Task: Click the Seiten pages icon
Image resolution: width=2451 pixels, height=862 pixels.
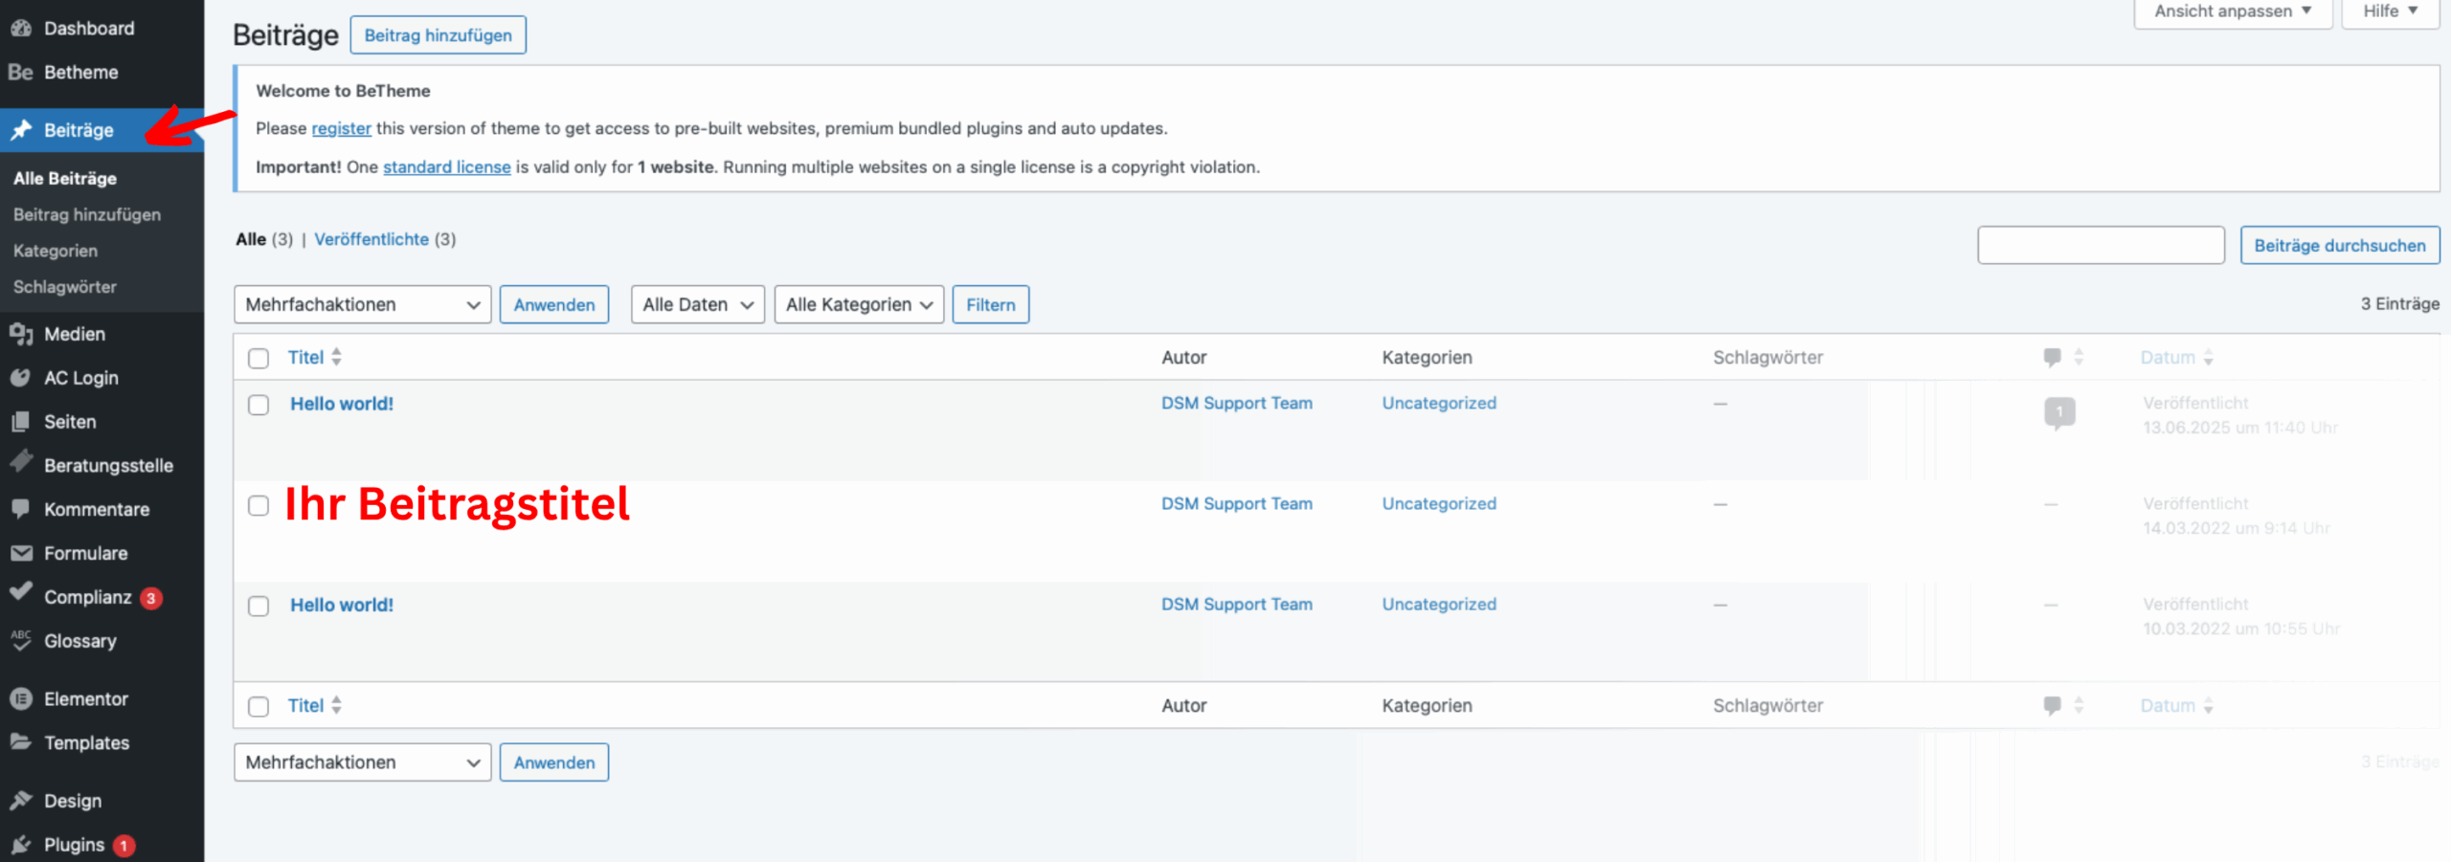Action: click(20, 422)
